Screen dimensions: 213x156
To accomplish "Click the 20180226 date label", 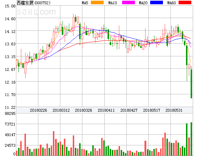I will click(38, 110).
